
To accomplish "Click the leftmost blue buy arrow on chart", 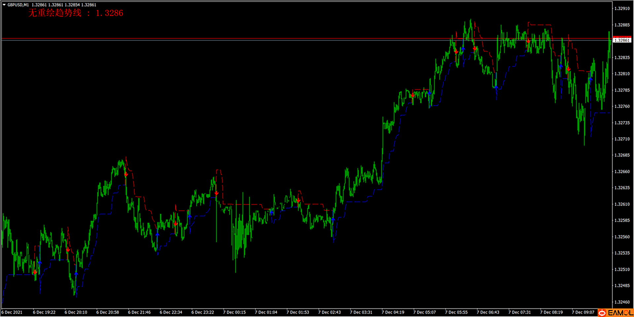I will coord(40,263).
